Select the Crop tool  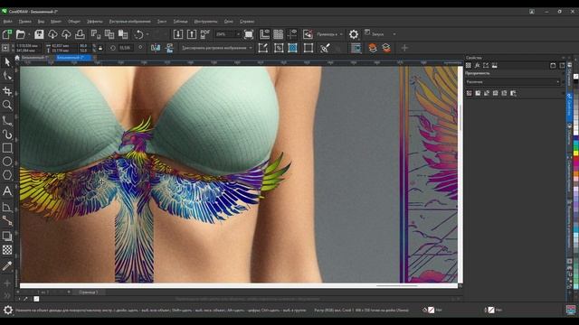tap(7, 91)
